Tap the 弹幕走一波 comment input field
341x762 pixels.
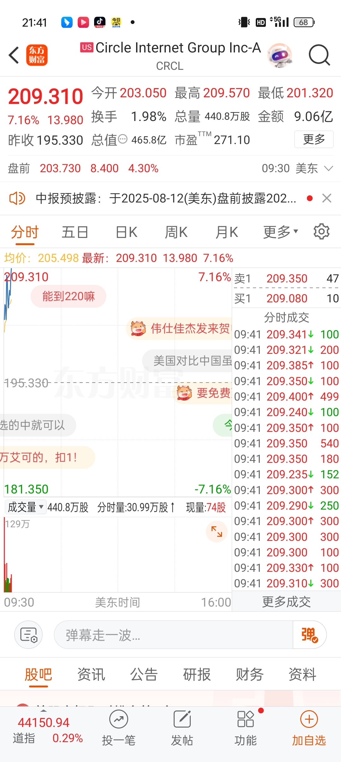[174, 635]
